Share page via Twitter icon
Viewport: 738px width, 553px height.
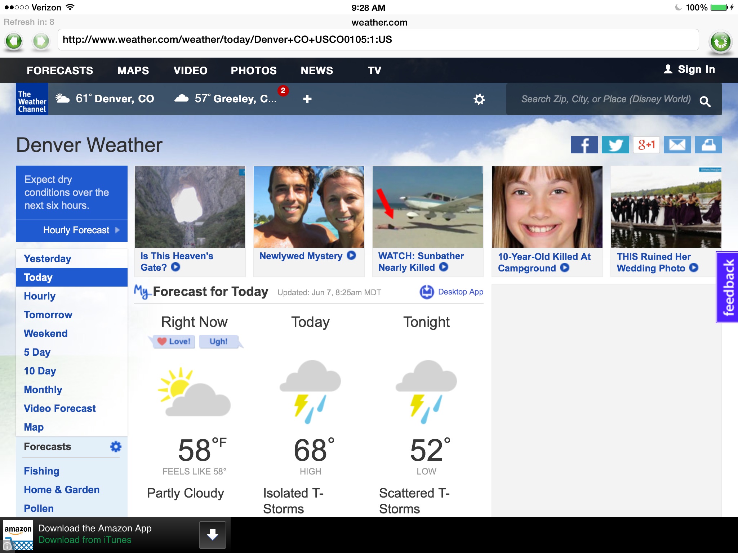[615, 145]
